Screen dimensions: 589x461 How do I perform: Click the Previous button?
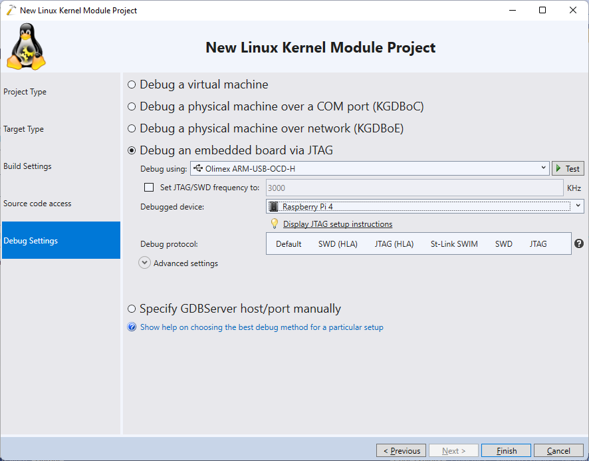coord(401,450)
